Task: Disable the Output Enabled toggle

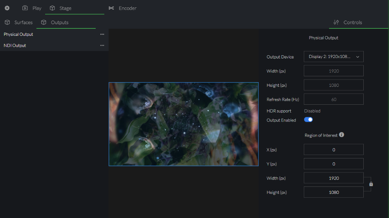Action: [x=308, y=120]
